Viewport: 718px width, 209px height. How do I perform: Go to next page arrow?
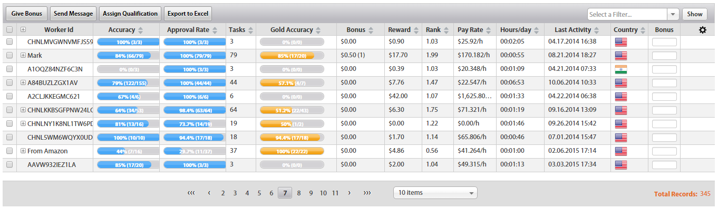349,193
